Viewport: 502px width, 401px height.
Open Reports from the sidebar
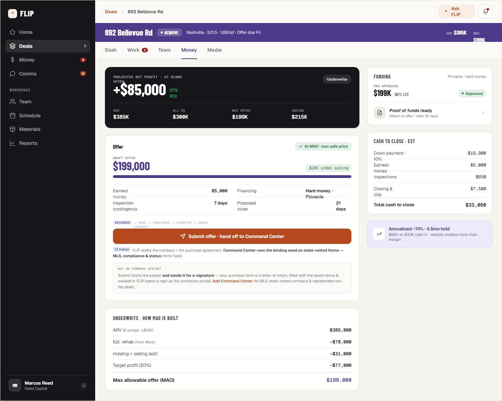point(48,143)
